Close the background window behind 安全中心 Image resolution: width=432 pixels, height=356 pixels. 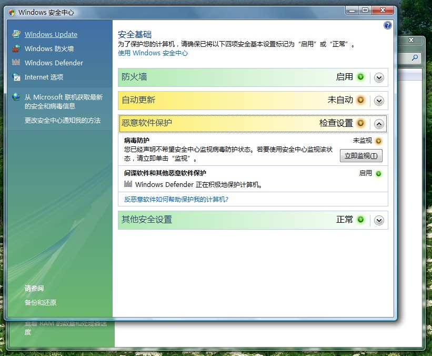(x=411, y=40)
